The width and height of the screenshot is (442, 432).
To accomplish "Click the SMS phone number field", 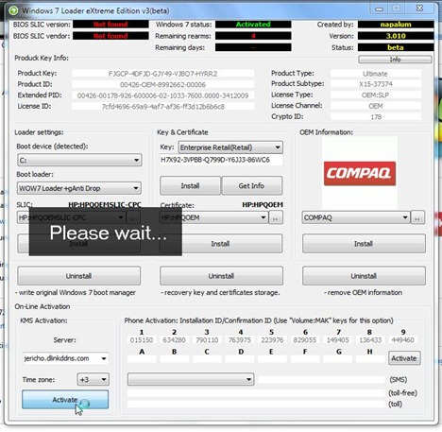I will [x=322, y=380].
